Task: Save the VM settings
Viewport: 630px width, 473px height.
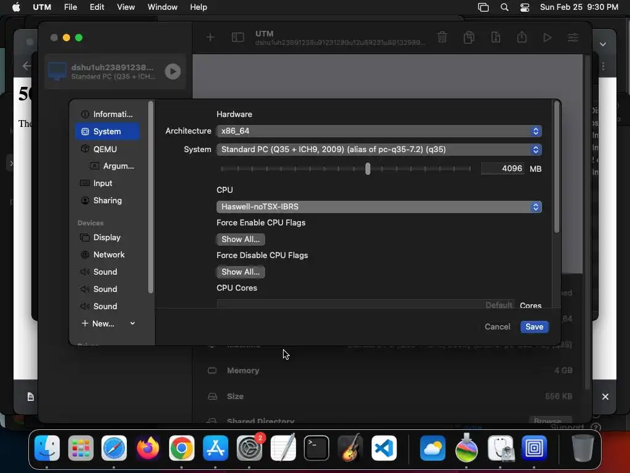Action: [x=535, y=326]
